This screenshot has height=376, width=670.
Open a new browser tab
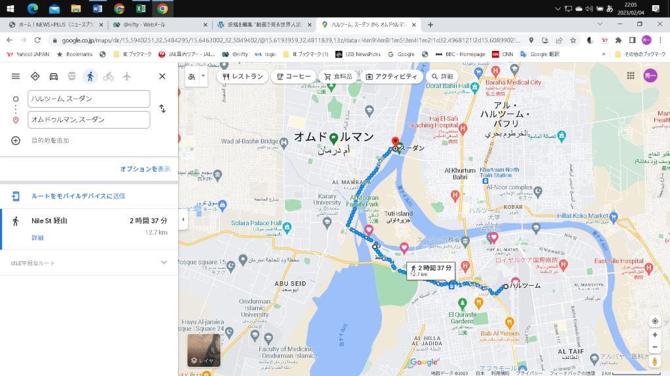[431, 25]
